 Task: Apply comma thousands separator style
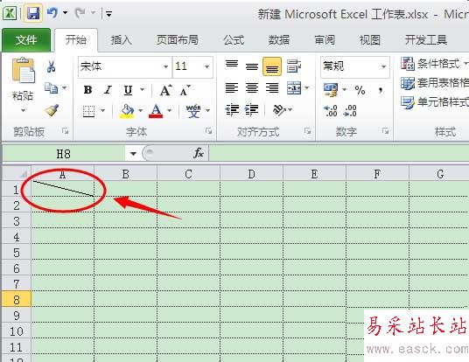click(x=381, y=90)
